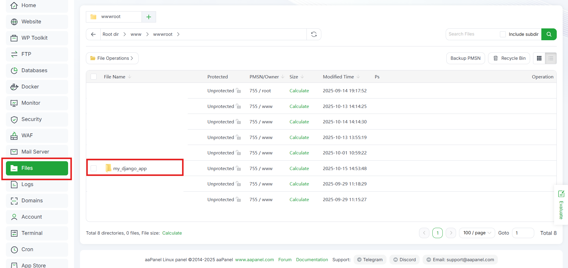568x268 pixels.
Task: Click Root dir in breadcrumb
Action: [110, 34]
